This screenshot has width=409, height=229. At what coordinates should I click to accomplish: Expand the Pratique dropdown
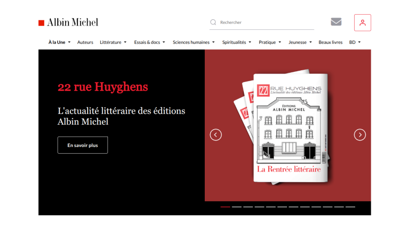pos(270,42)
